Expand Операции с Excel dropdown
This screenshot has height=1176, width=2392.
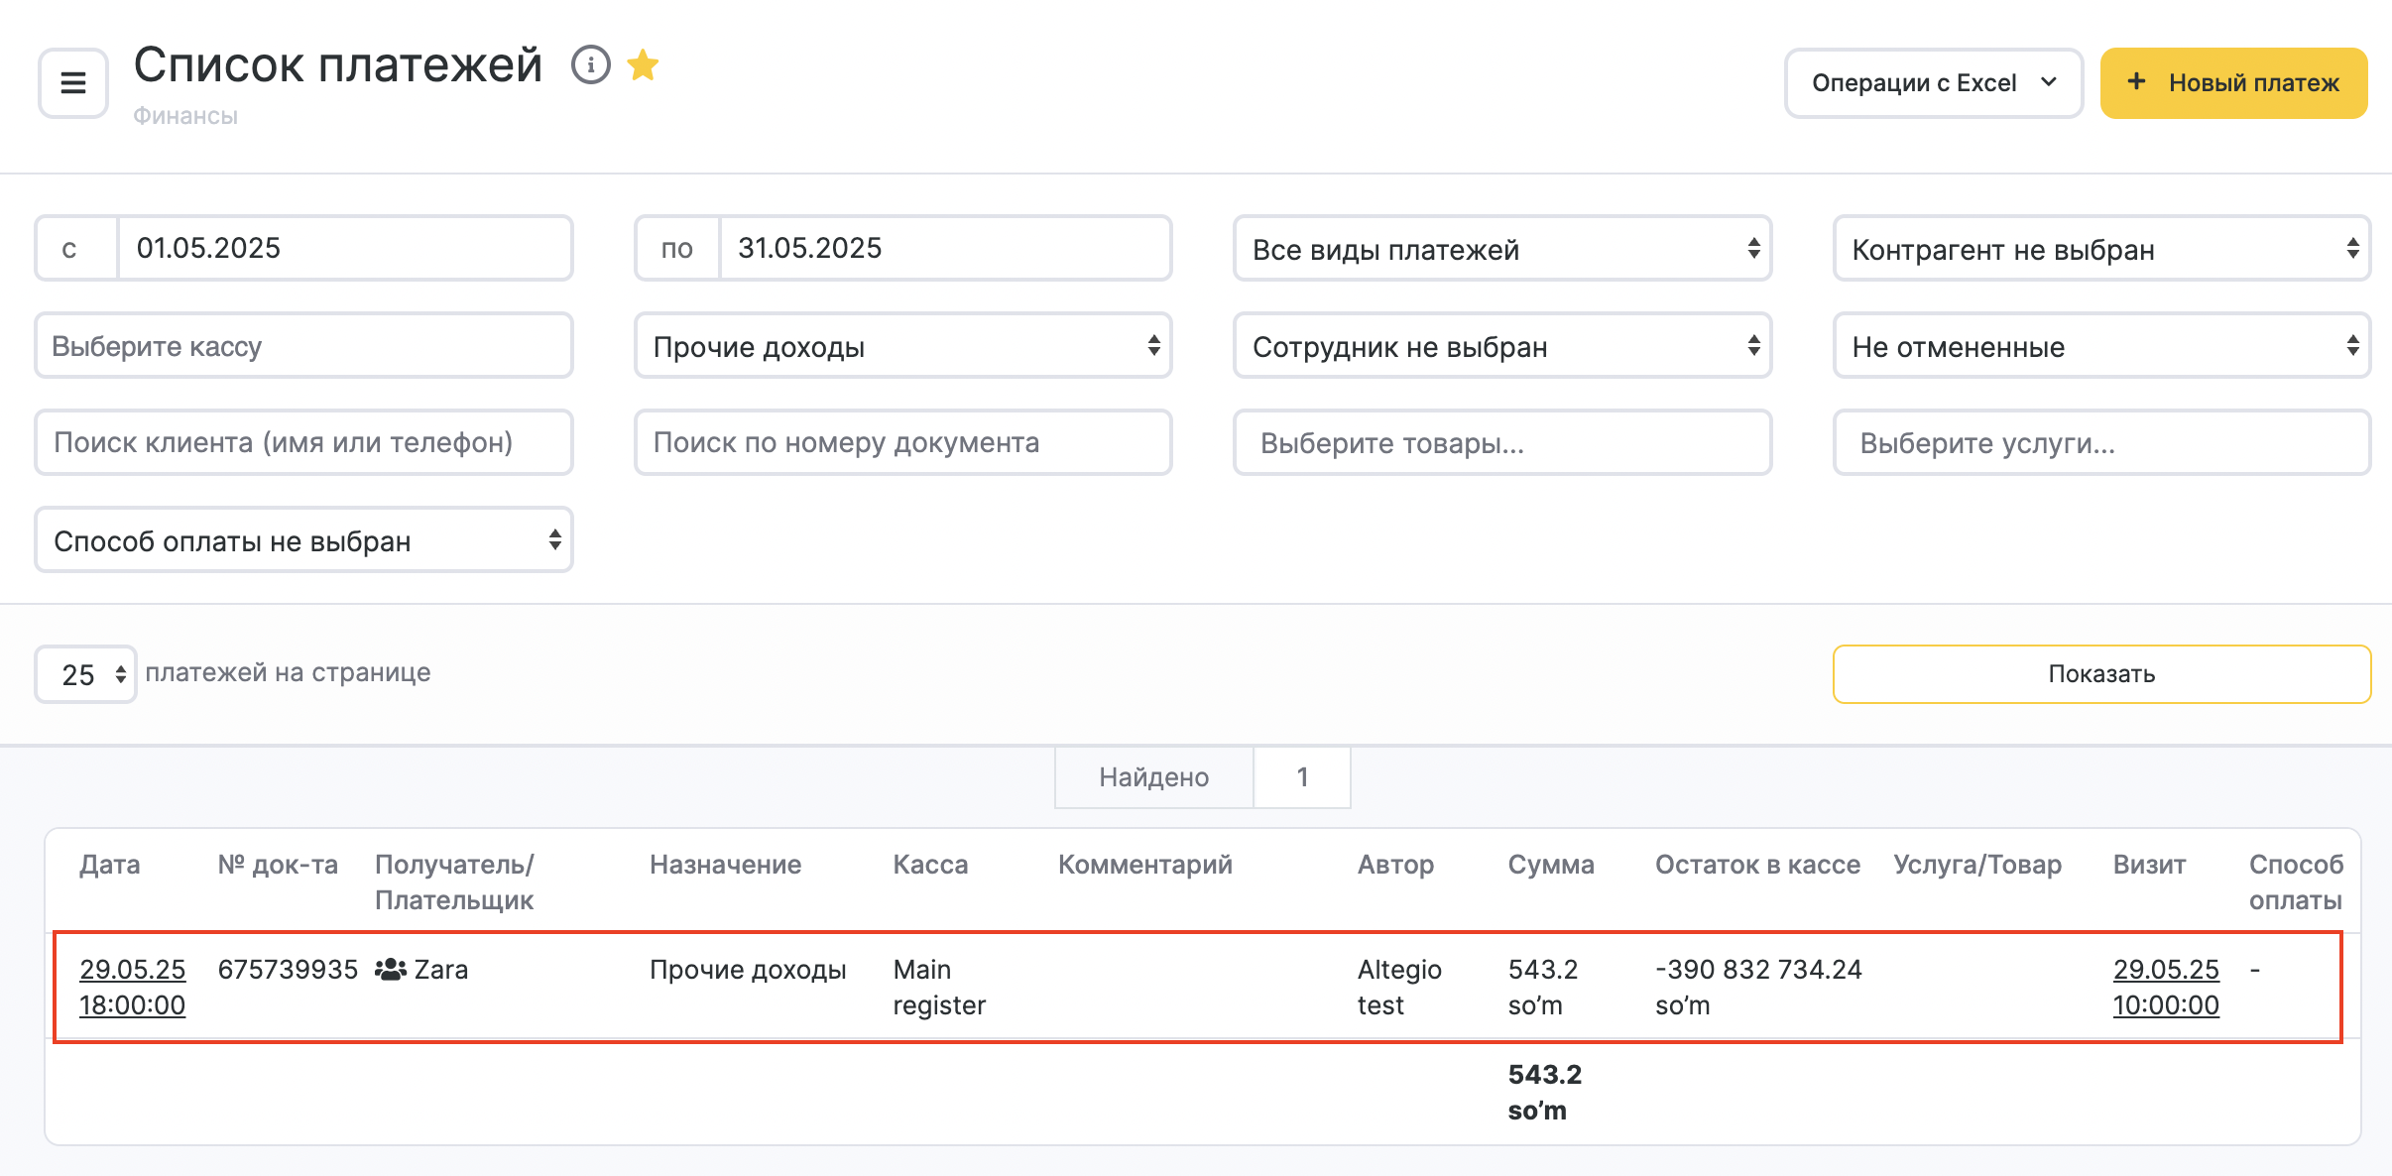tap(1932, 83)
